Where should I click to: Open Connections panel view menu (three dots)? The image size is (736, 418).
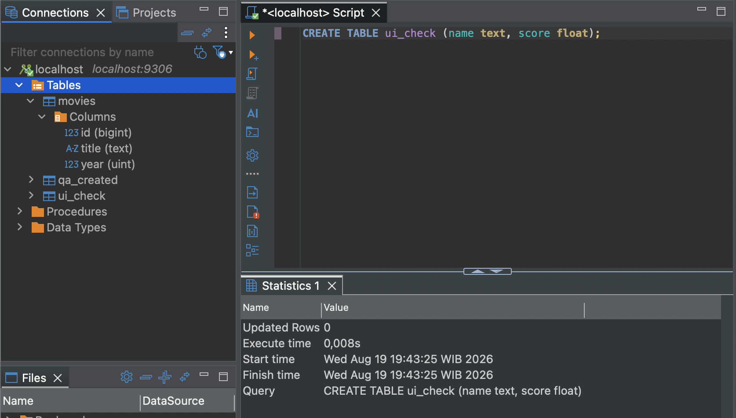pos(226,32)
